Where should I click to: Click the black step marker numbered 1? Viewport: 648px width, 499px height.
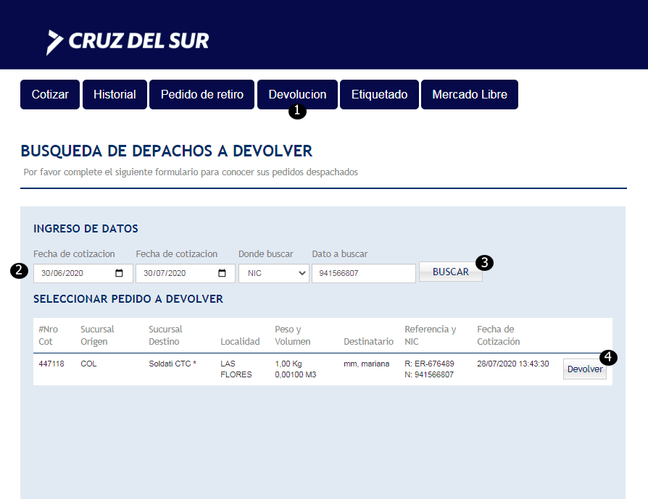point(297,111)
